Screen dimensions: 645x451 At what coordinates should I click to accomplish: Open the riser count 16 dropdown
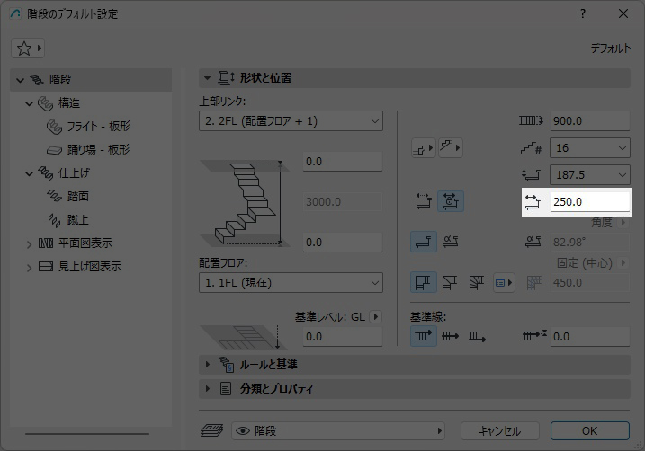(589, 148)
